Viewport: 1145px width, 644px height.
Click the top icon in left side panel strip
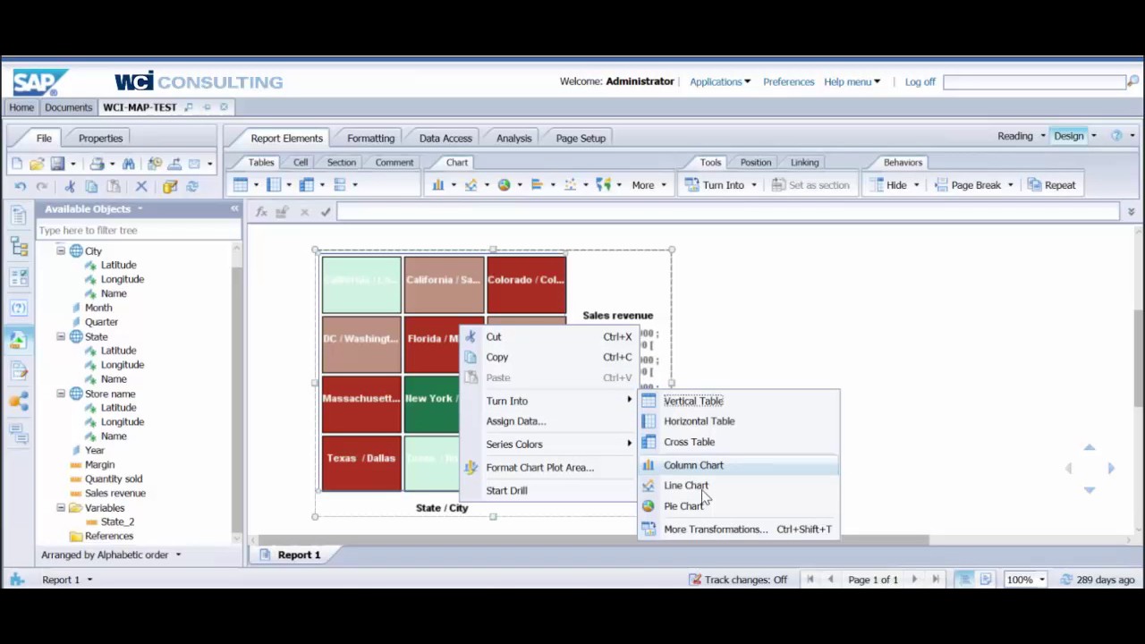click(x=19, y=216)
